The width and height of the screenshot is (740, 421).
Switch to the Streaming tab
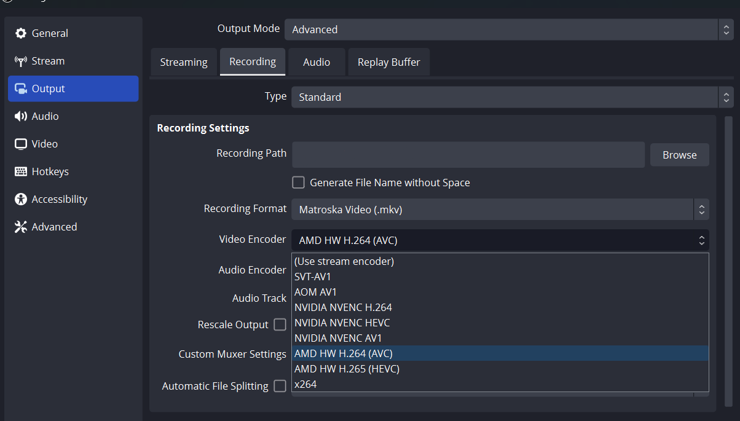pos(184,62)
